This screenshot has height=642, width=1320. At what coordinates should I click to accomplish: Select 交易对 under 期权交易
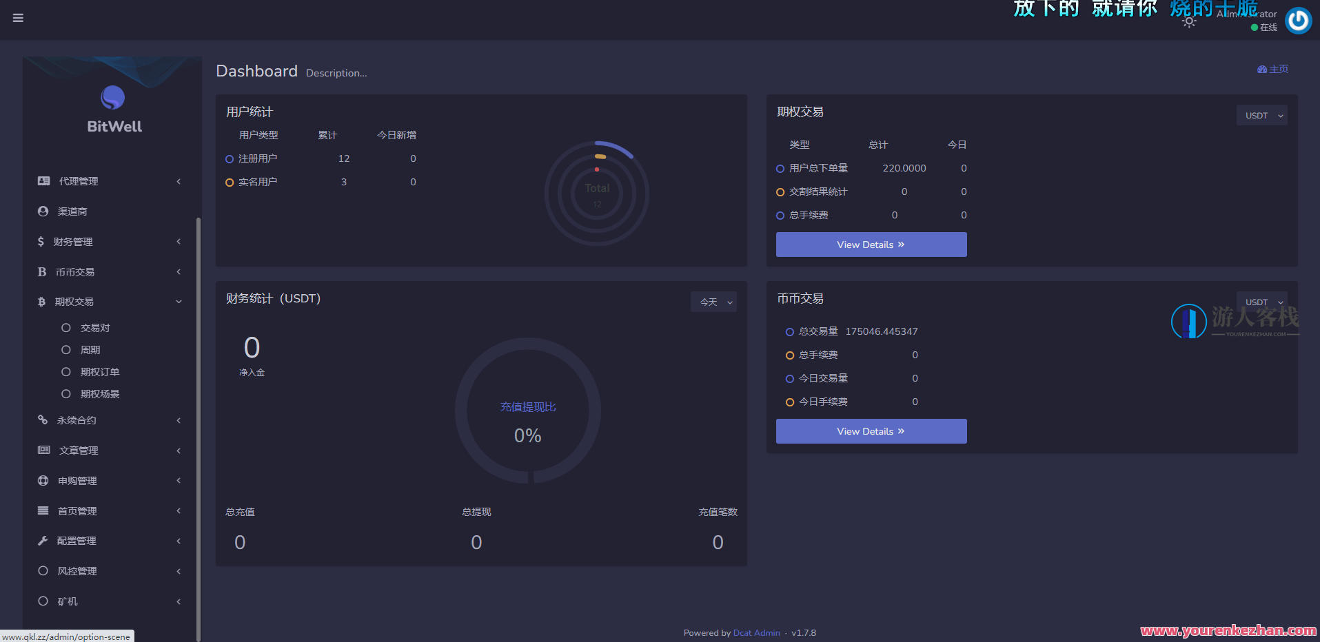[95, 327]
